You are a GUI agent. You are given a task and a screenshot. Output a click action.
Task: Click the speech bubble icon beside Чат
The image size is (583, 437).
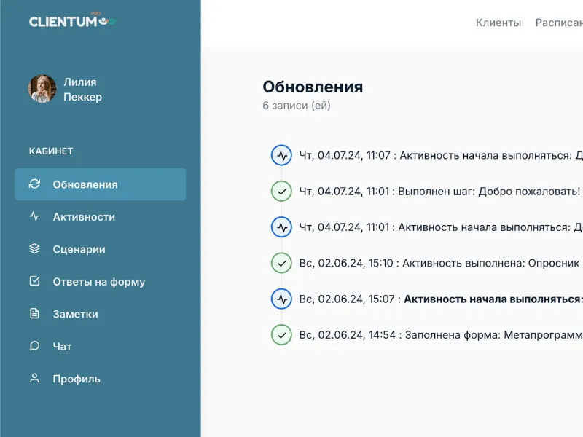[34, 346]
